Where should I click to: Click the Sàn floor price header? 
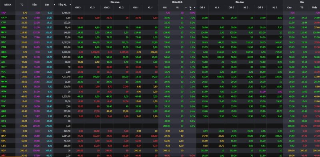point(47,4)
